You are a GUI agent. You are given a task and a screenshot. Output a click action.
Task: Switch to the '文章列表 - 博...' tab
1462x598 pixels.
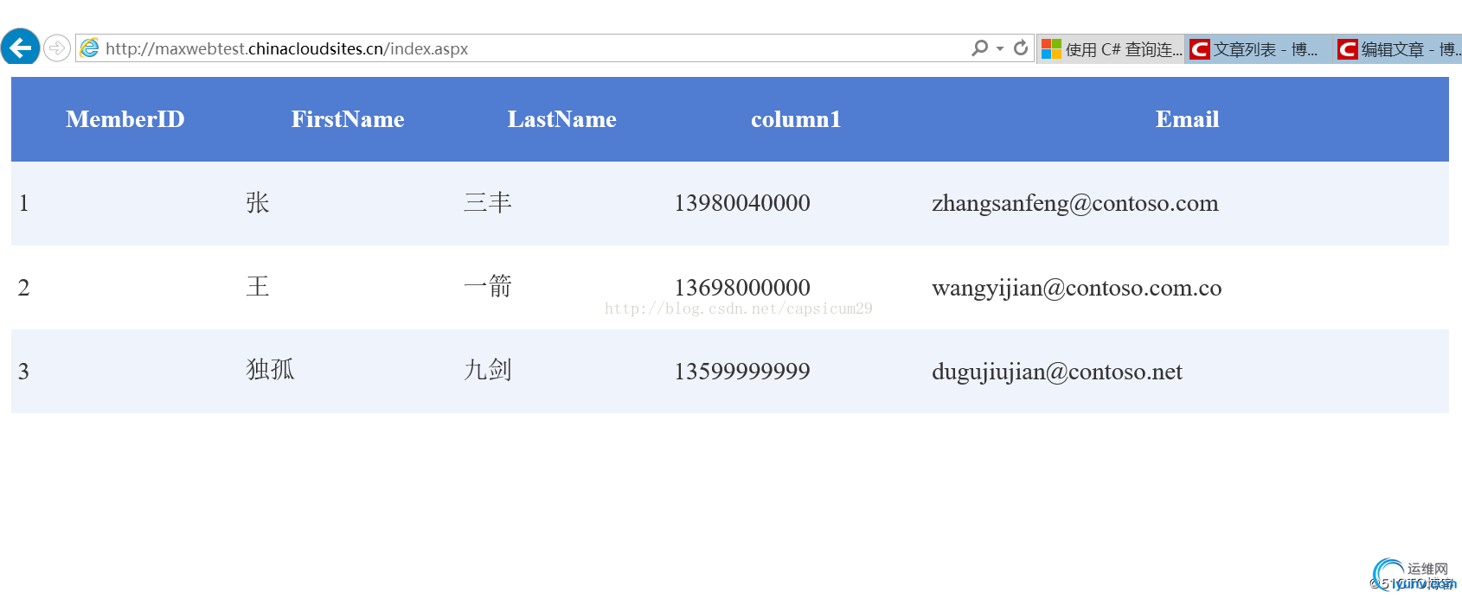point(1259,49)
